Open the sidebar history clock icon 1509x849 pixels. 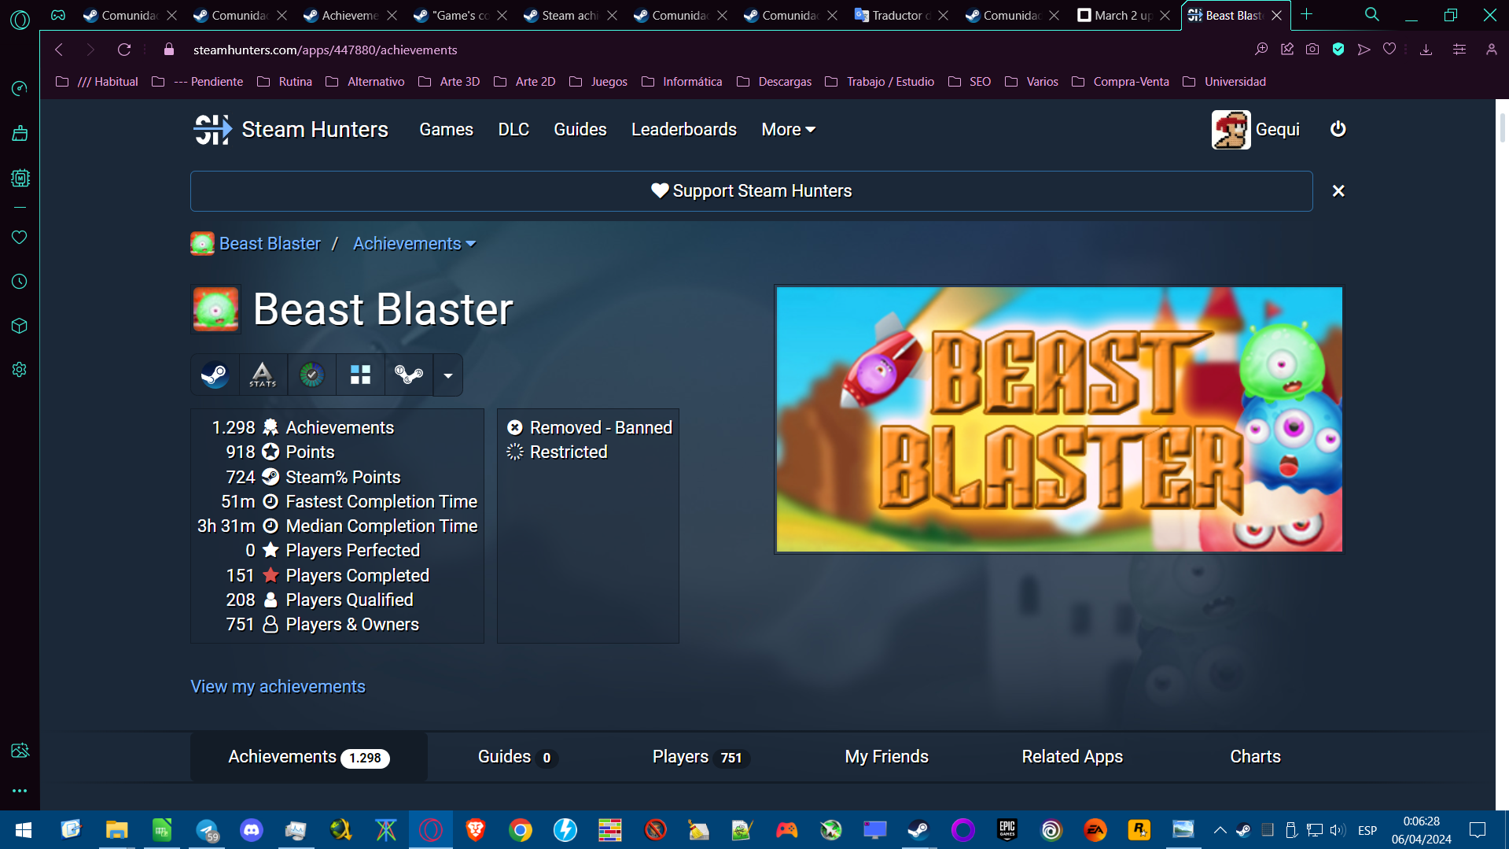click(20, 282)
